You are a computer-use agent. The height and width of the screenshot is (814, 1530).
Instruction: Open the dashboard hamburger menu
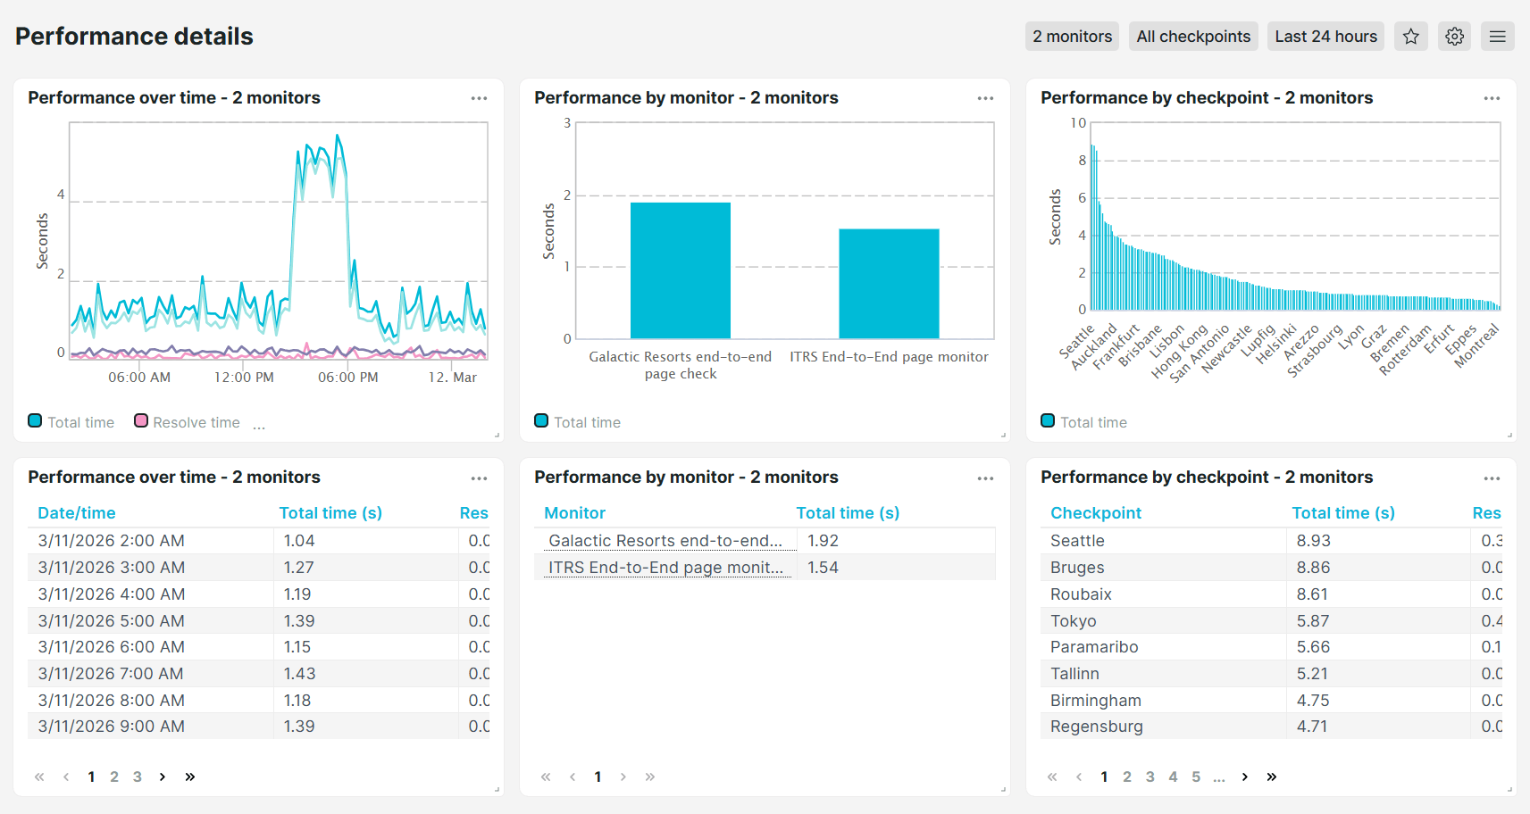[x=1497, y=36]
